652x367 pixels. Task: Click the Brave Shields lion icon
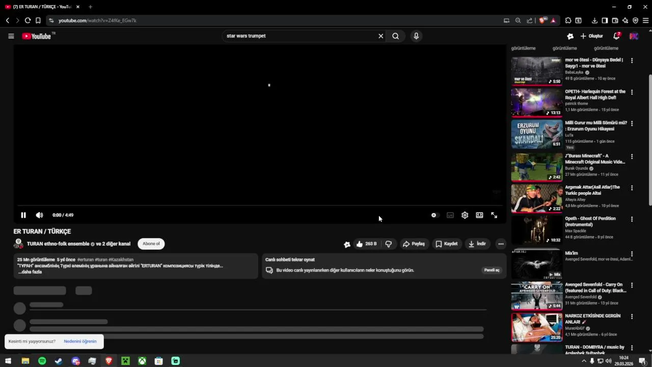[542, 20]
